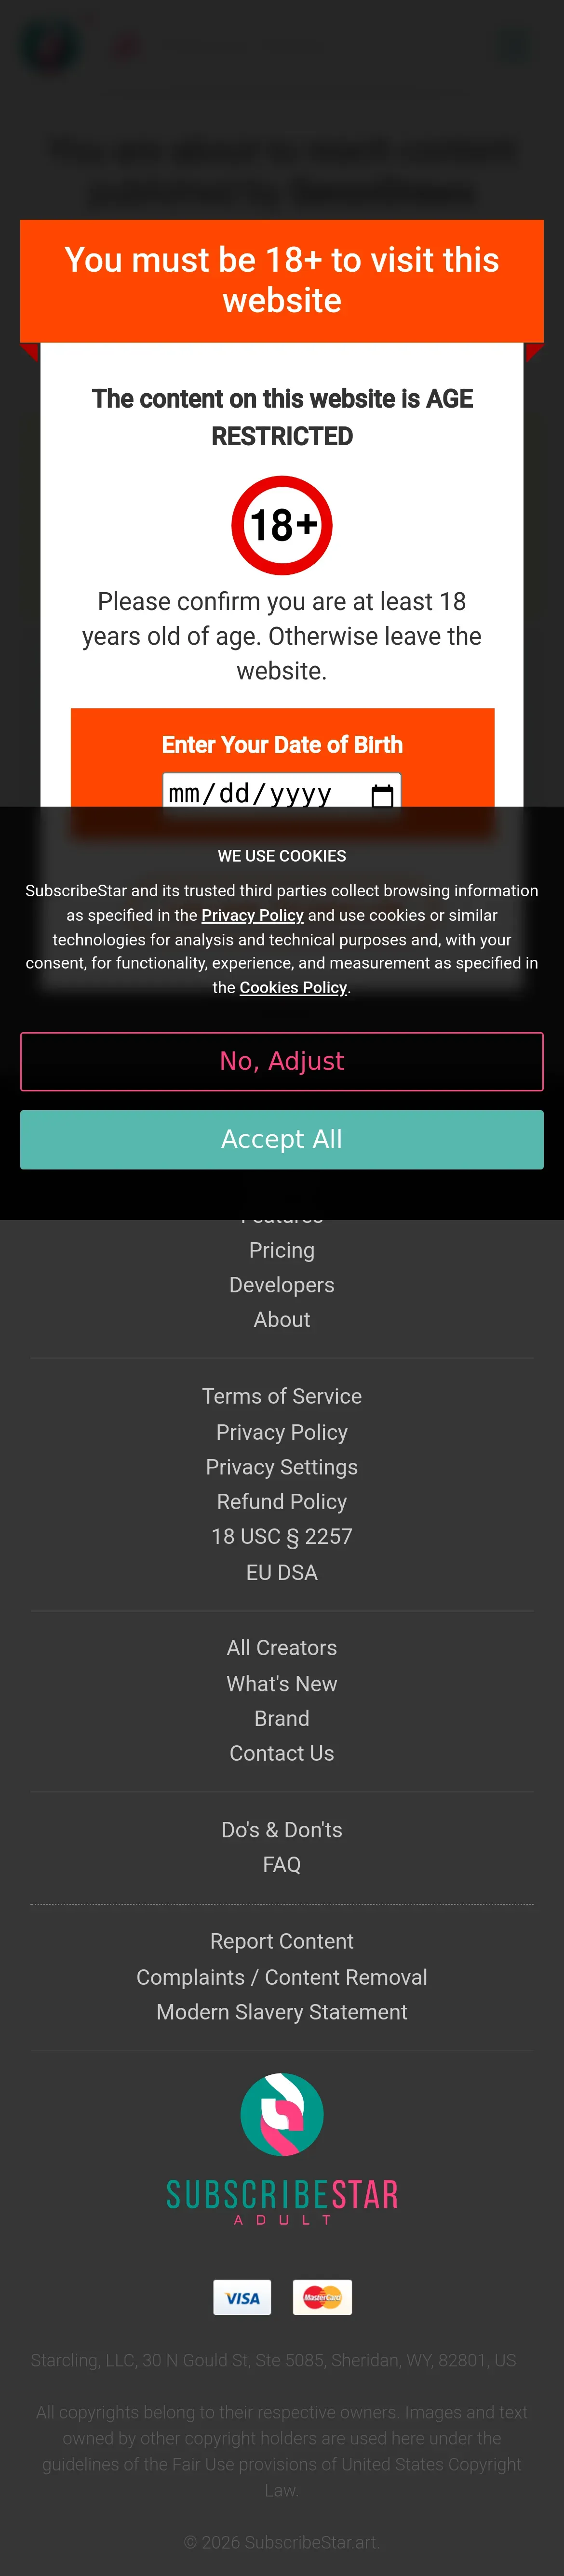
Task: Open the Developers footer link
Action: pos(282,1285)
